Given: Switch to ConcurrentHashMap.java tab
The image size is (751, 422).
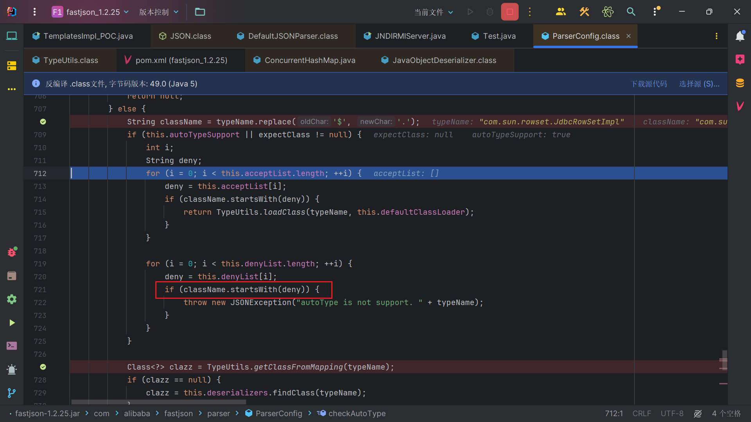Looking at the screenshot, I should (x=304, y=60).
